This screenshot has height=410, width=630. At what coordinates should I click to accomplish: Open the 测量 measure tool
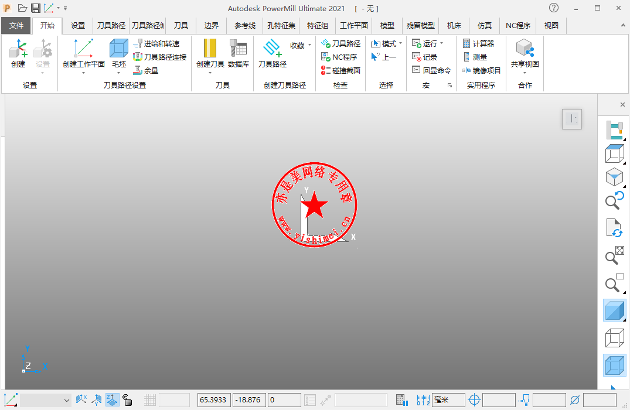475,57
